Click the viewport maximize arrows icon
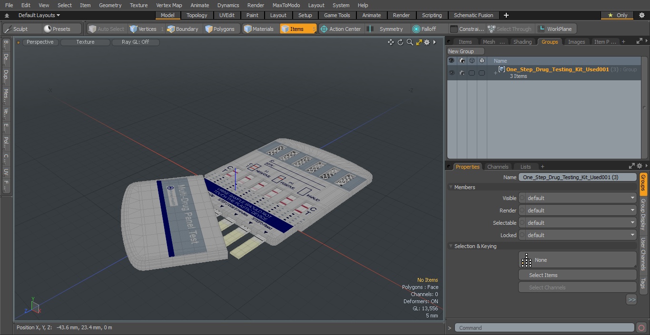 point(419,42)
